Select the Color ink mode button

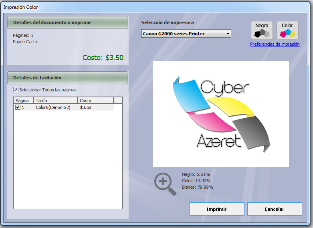[x=287, y=30]
